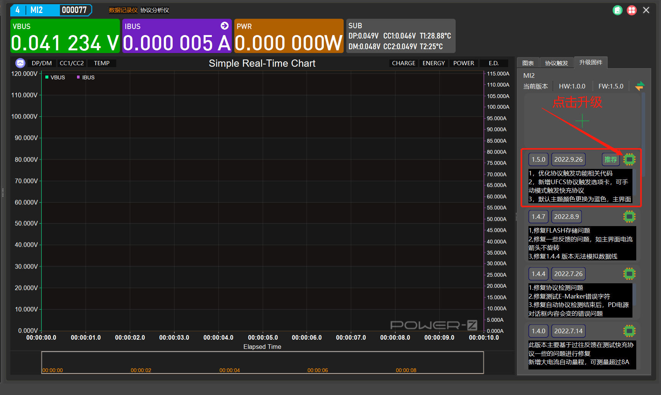Toggle the ENERGY chart option

tap(434, 63)
